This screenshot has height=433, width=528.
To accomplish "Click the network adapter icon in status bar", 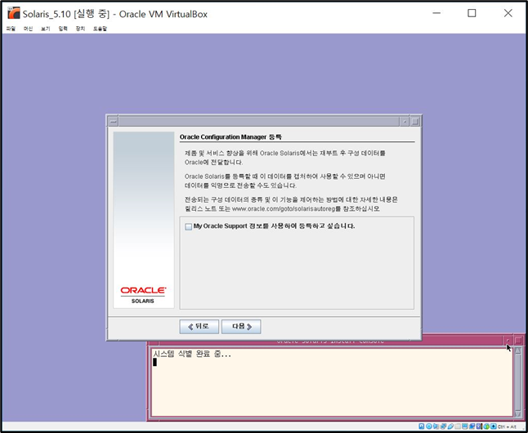I will pos(443,426).
